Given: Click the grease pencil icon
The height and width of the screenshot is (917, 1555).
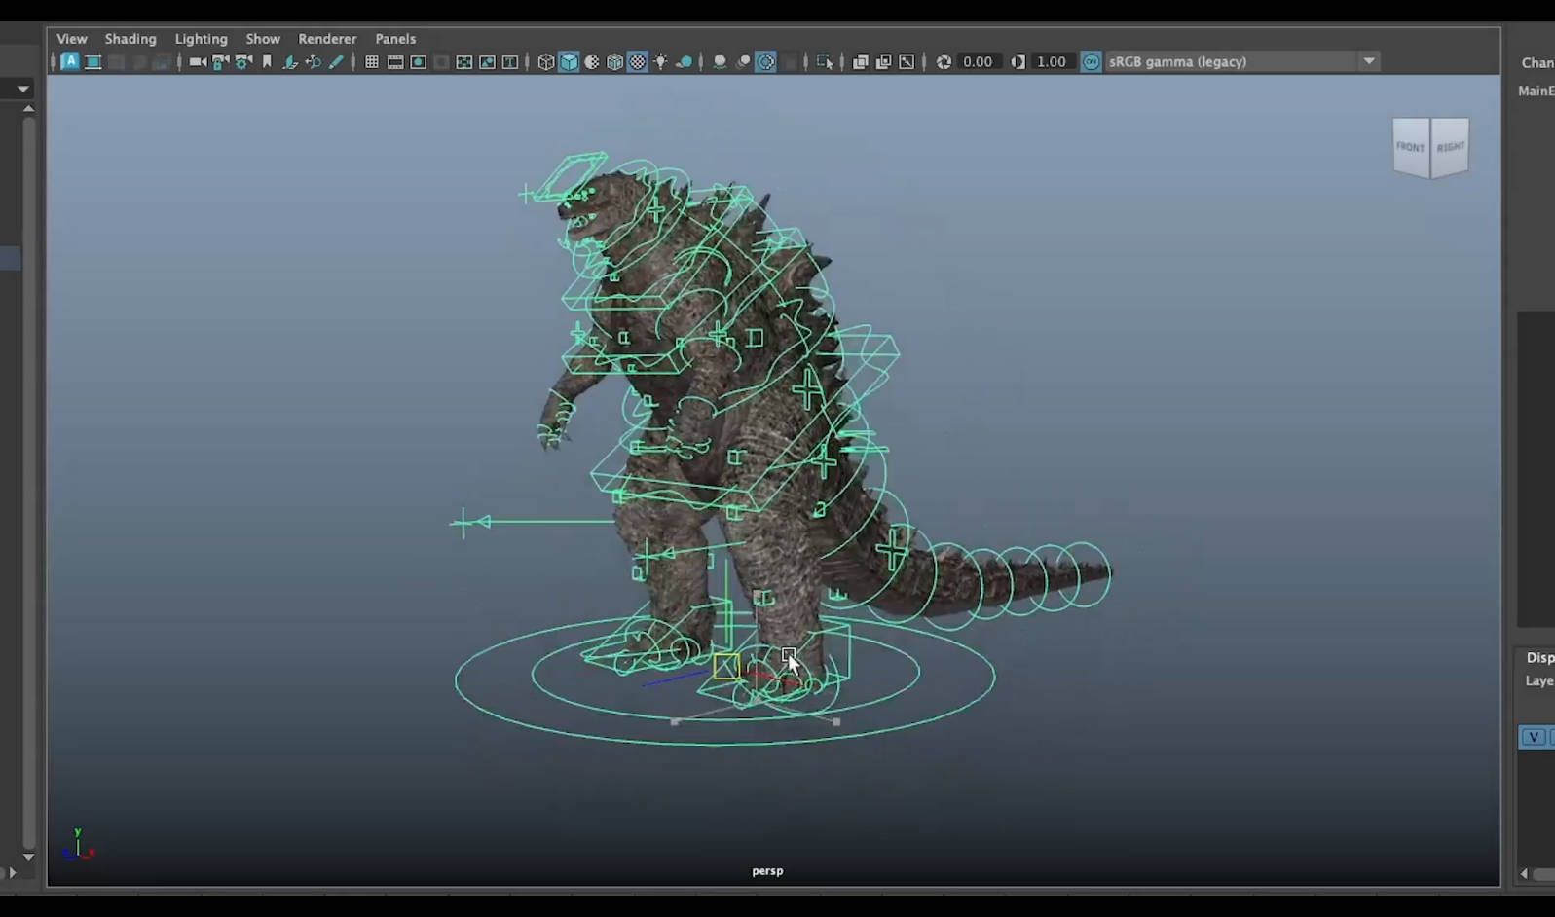Looking at the screenshot, I should [x=337, y=61].
